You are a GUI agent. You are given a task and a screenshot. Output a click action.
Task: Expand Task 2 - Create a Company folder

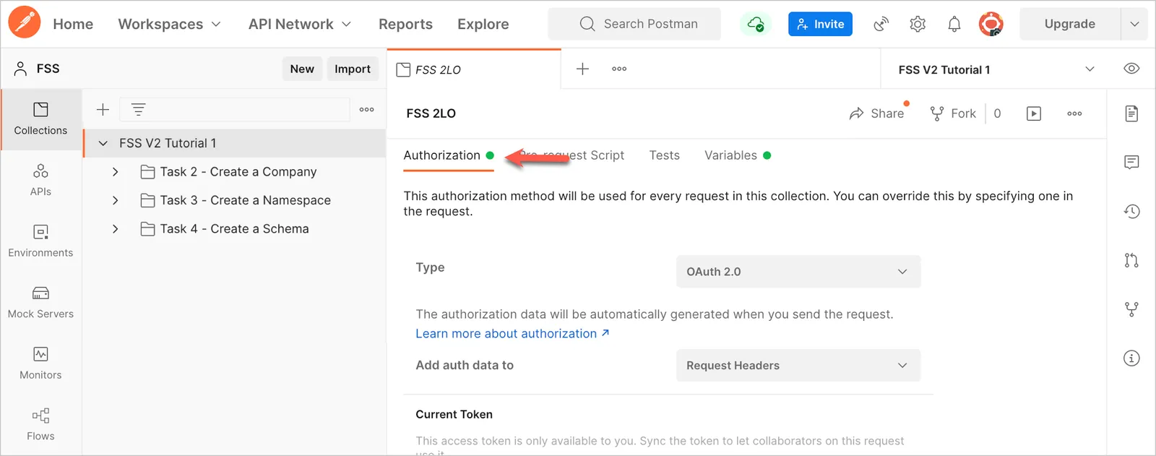point(116,172)
